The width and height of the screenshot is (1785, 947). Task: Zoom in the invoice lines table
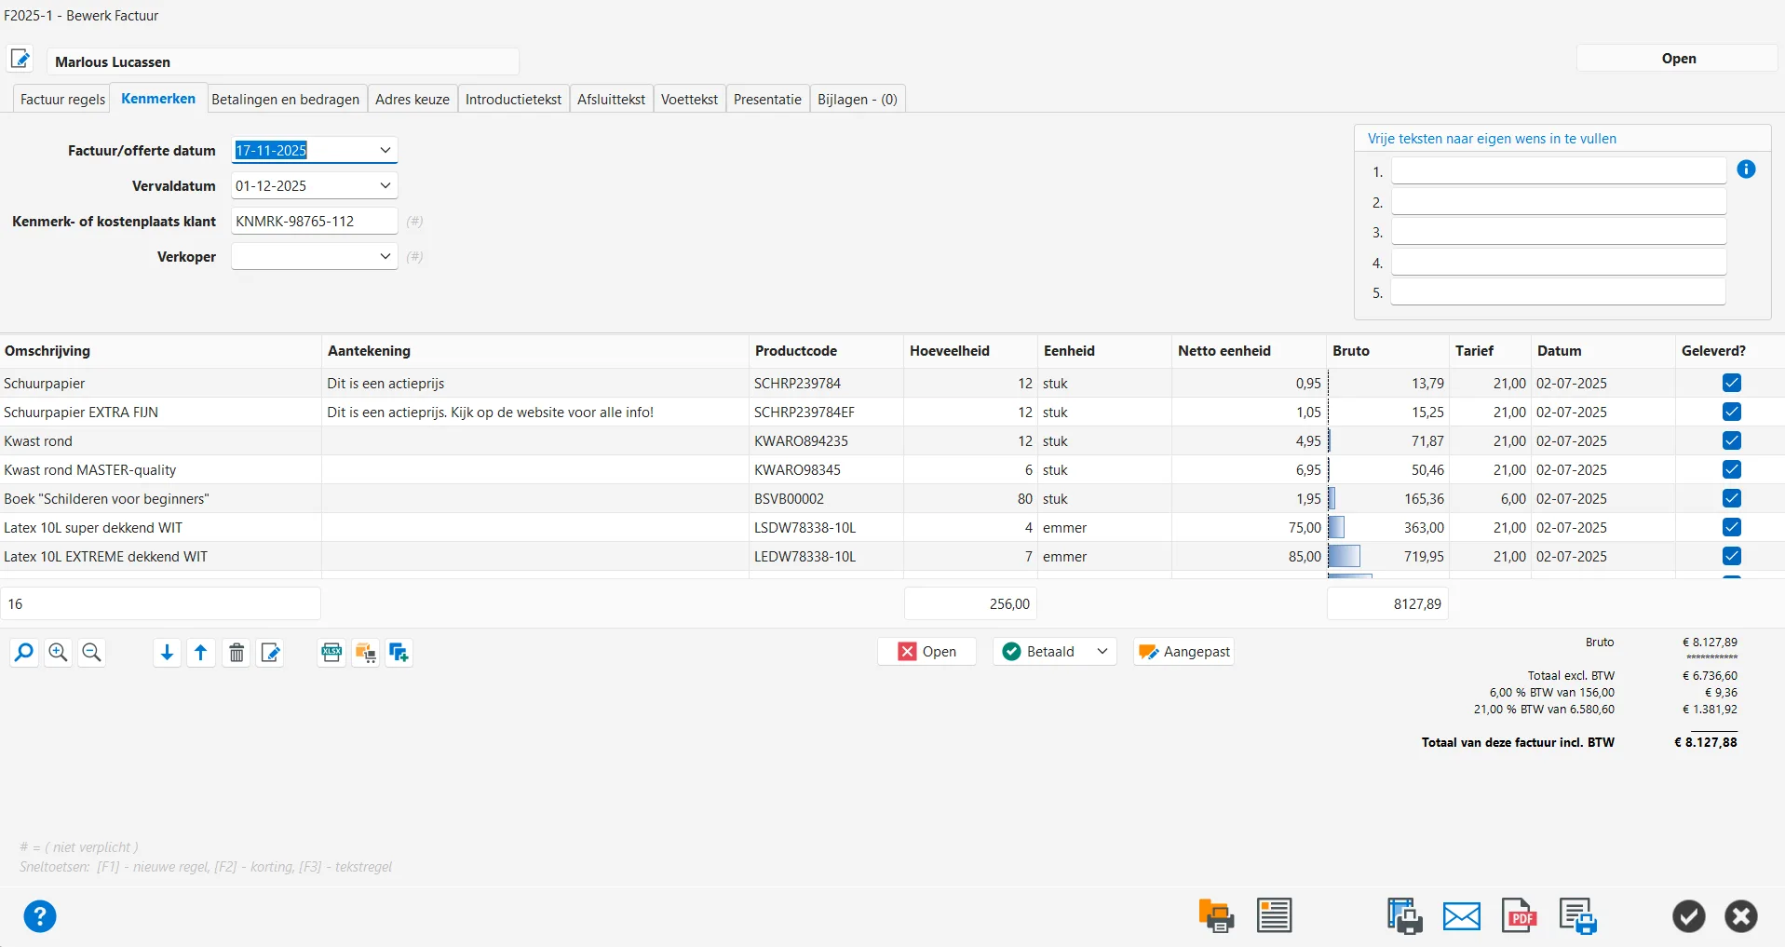[58, 652]
